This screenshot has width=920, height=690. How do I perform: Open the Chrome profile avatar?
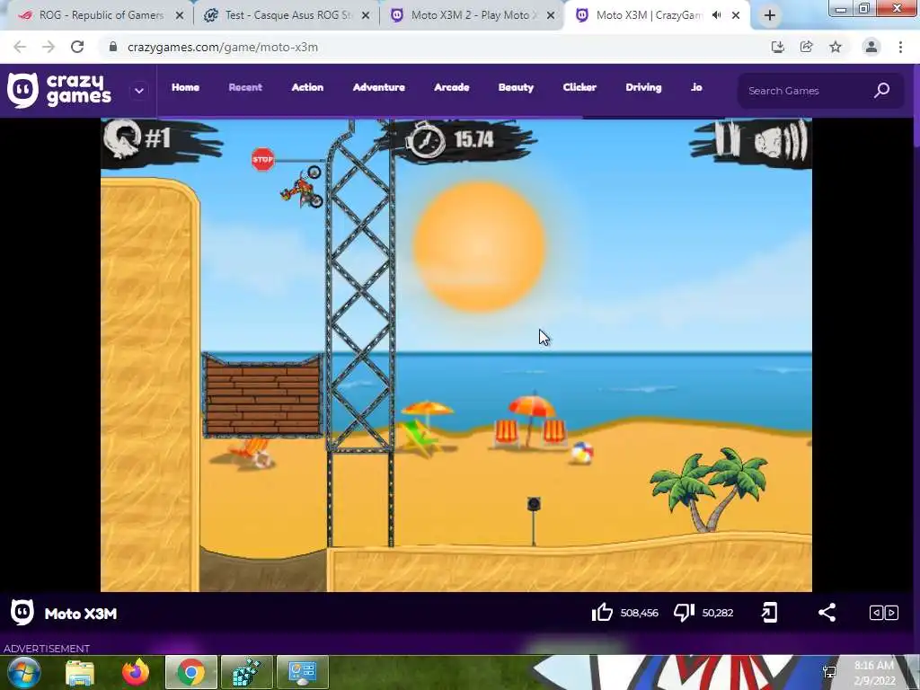(x=871, y=47)
